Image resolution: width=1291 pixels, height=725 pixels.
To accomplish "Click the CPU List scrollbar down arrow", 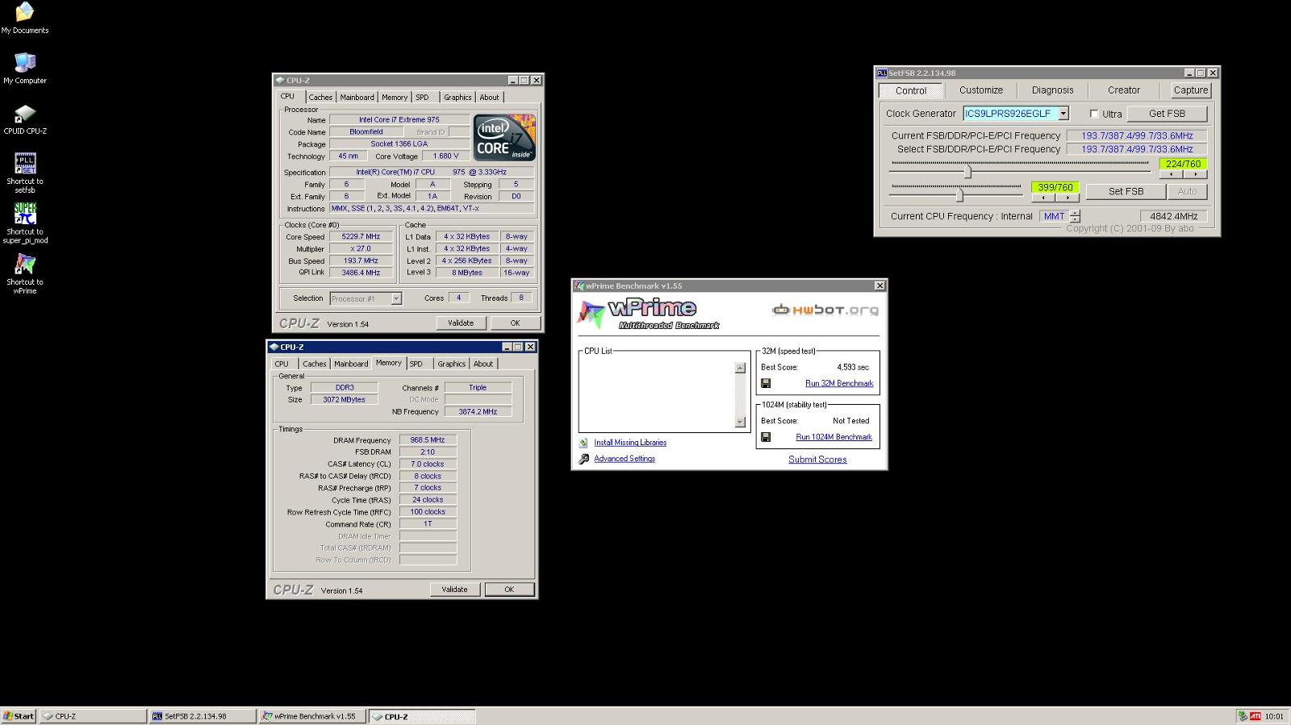I will coord(740,422).
